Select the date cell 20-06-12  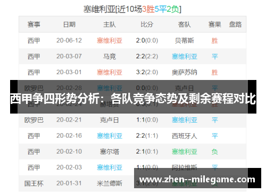[69, 41]
